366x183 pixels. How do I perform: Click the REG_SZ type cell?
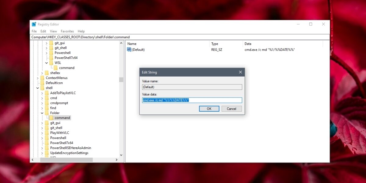tap(217, 49)
